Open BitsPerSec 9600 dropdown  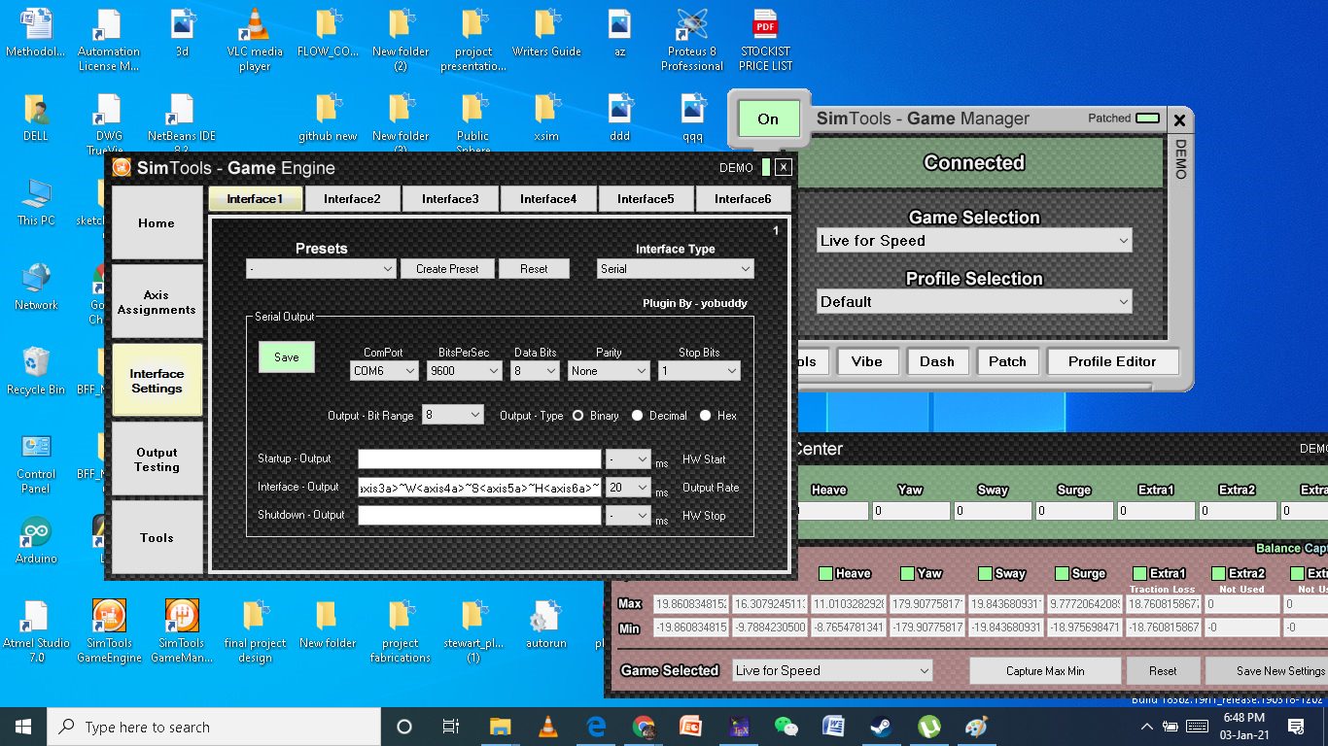click(465, 371)
